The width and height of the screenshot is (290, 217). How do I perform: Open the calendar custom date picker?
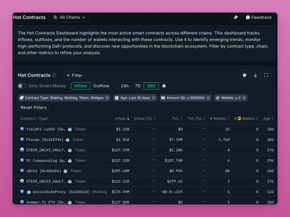click(x=164, y=86)
